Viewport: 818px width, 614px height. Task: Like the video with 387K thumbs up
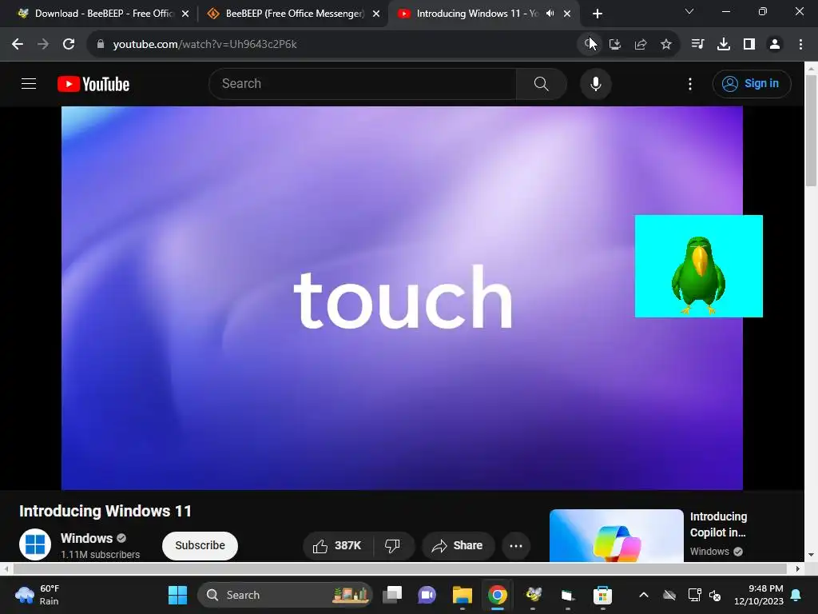(x=338, y=545)
